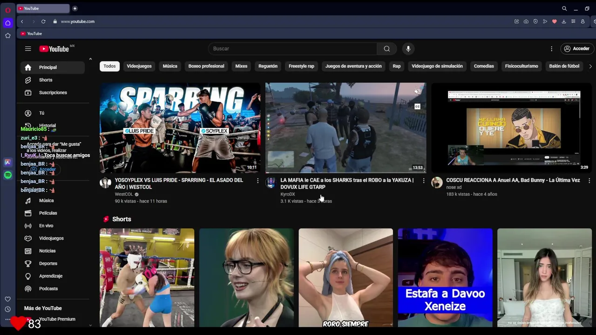Open a new browser tab

click(x=74, y=8)
